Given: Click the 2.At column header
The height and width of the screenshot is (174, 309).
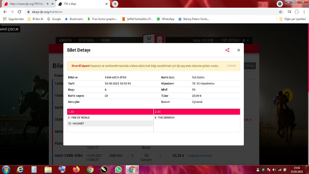Looking at the screenshot, I should [197, 112].
